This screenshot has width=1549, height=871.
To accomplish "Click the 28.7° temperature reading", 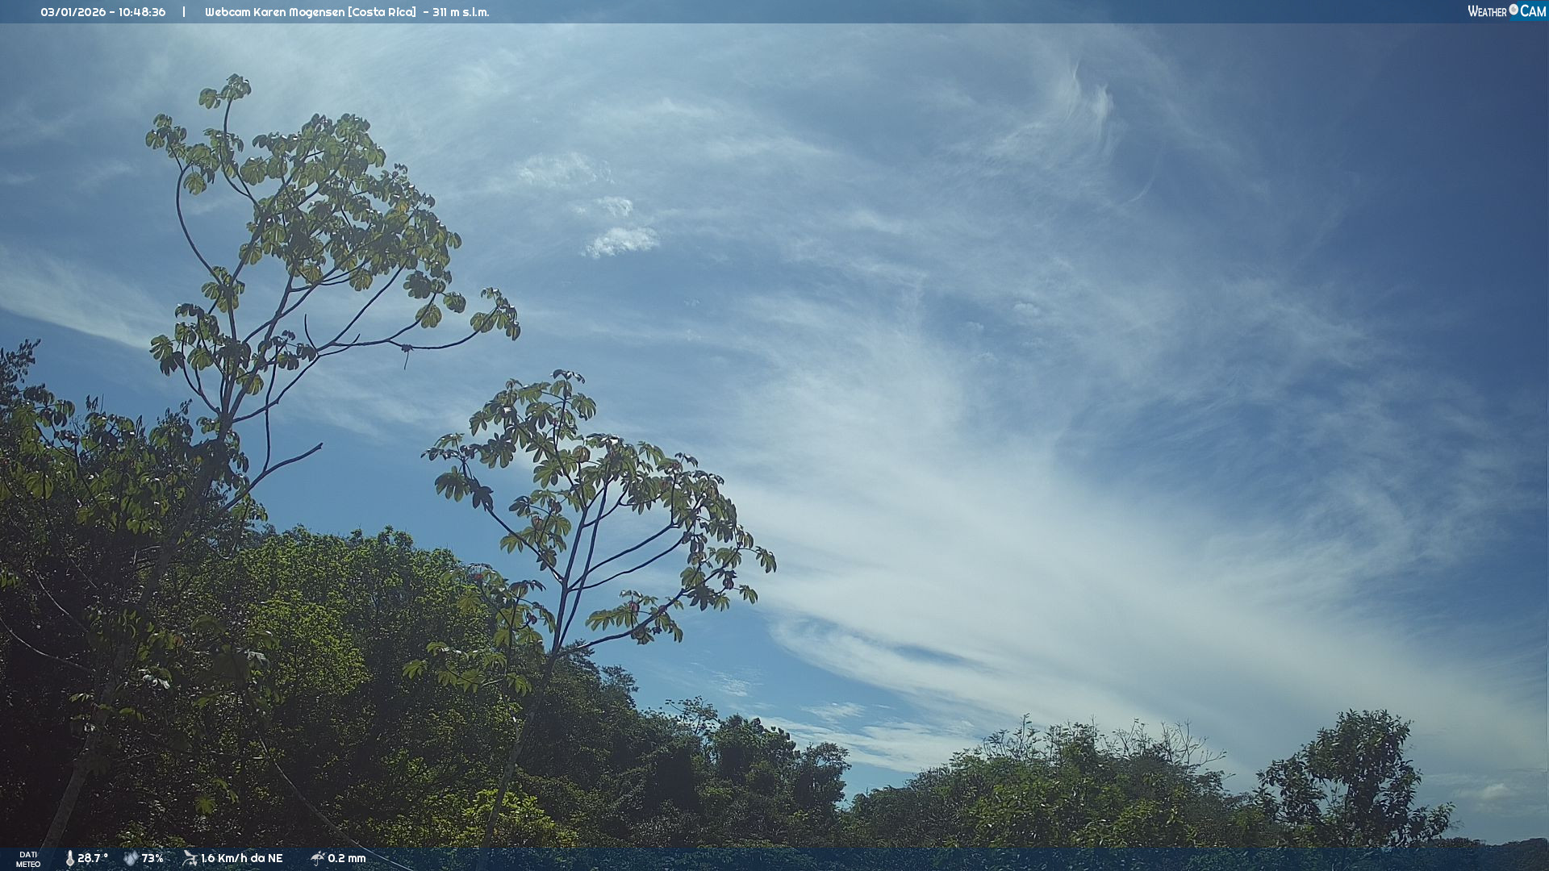I will click(93, 858).
